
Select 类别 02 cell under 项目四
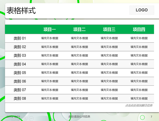click(x=139, y=47)
